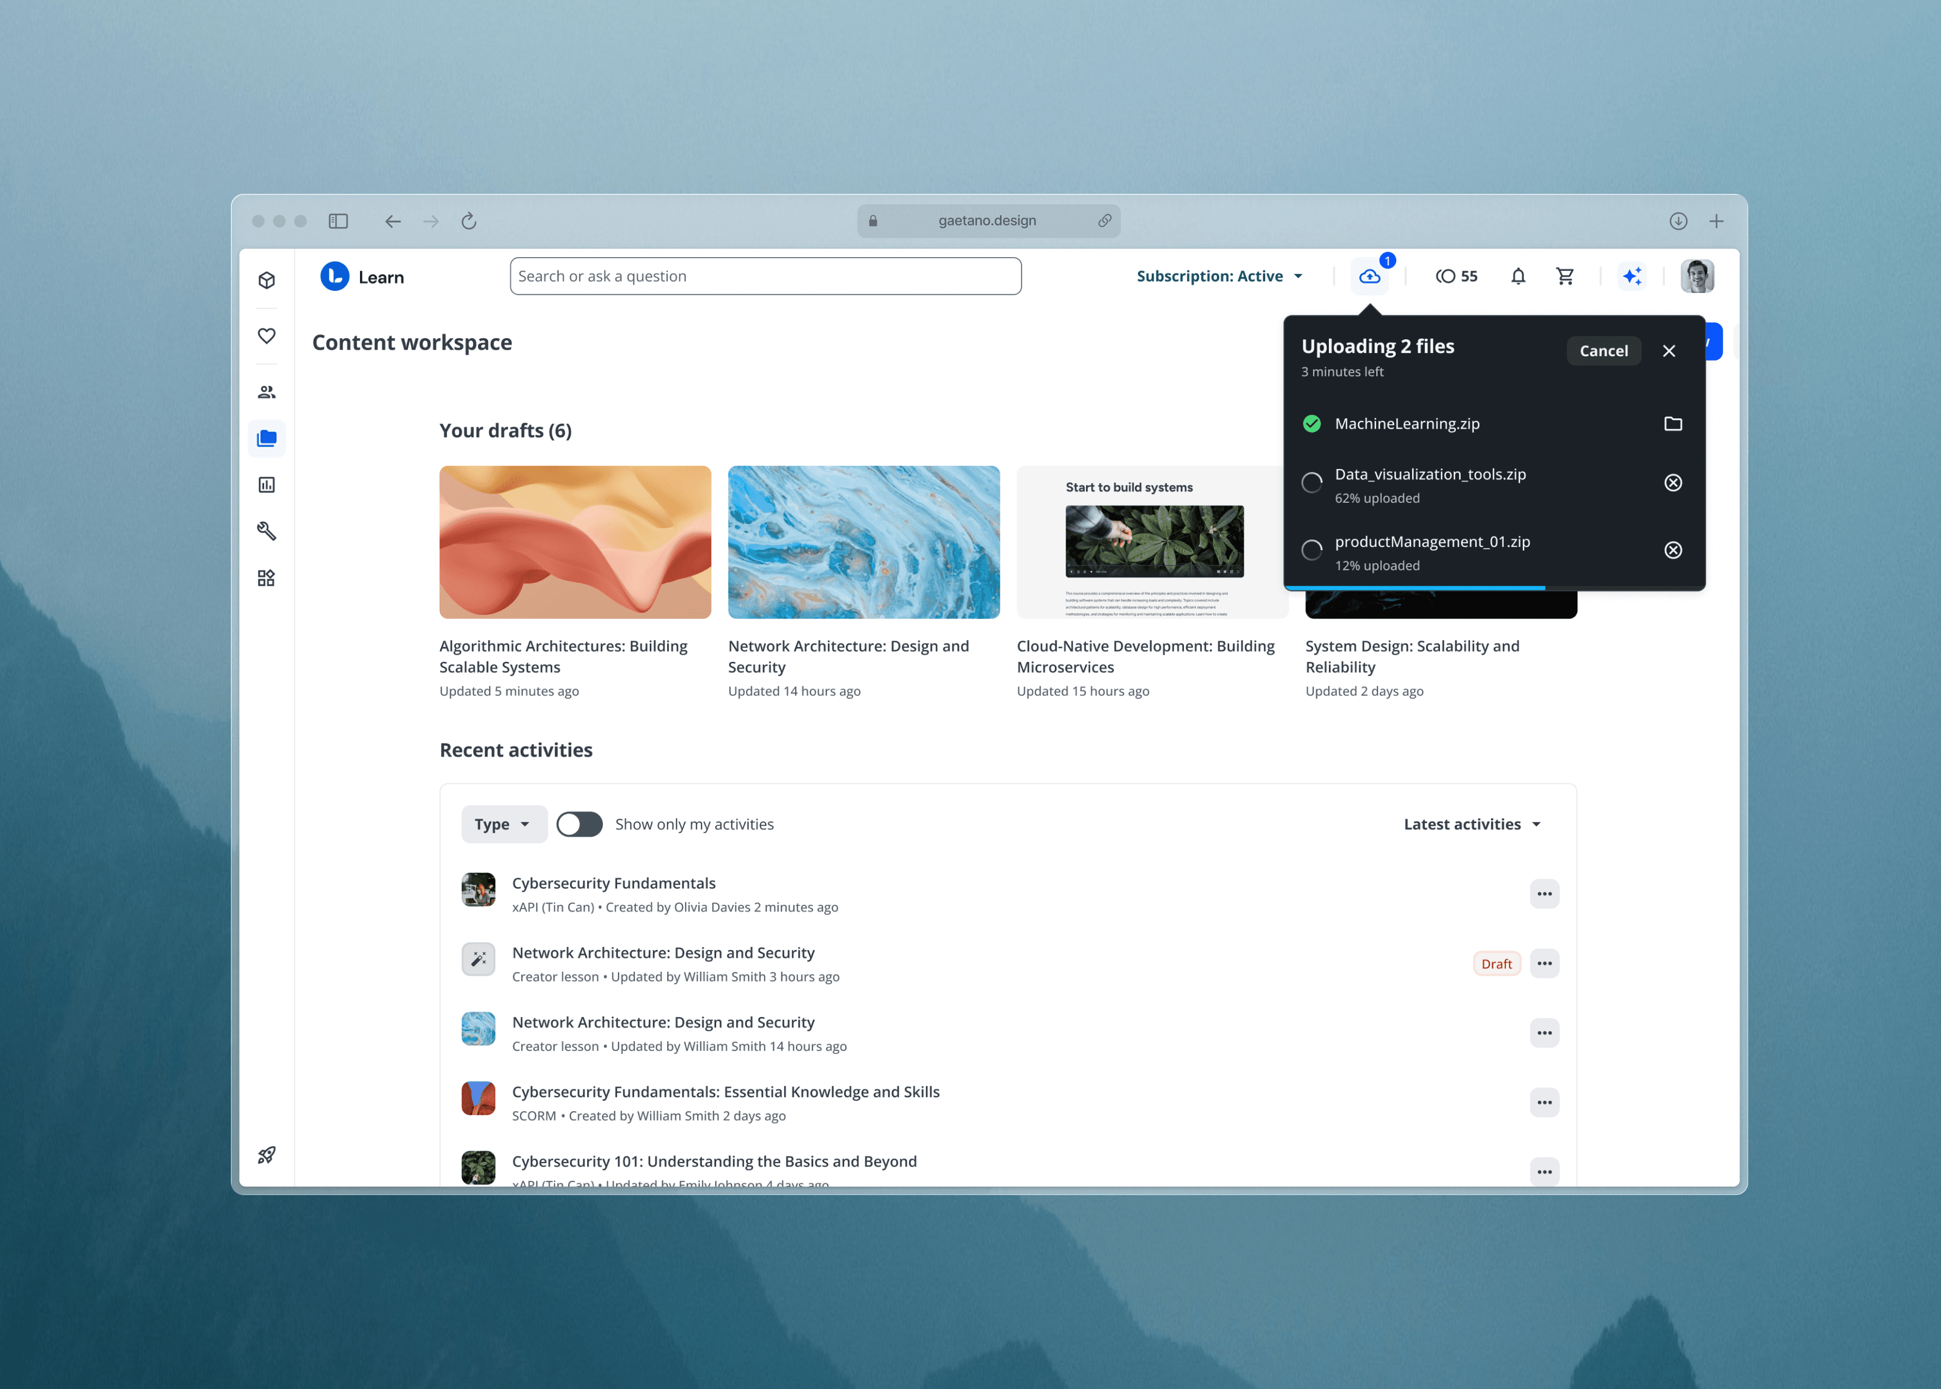The image size is (1941, 1389).
Task: Cancel productManagement_01.zip upload
Action: pos(1673,551)
